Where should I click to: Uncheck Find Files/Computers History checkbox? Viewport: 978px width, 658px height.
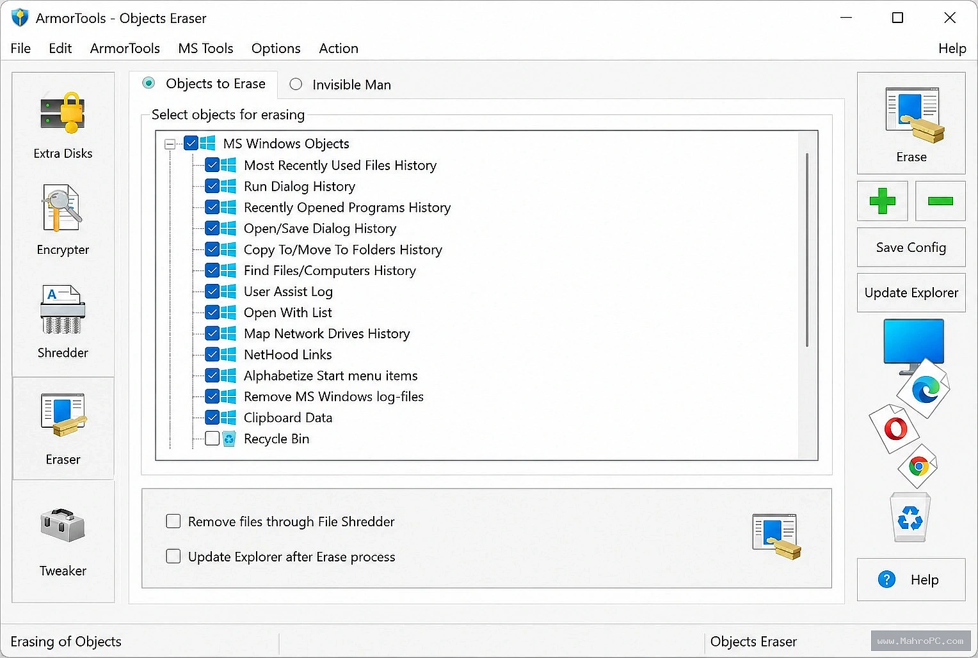tap(212, 270)
